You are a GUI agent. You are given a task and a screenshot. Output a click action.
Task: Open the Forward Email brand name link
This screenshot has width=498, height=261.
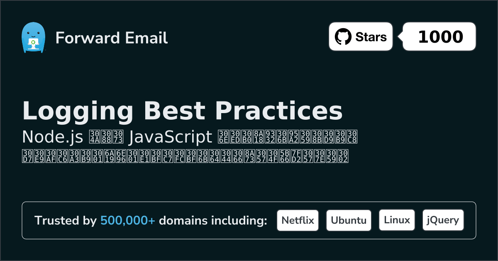111,38
